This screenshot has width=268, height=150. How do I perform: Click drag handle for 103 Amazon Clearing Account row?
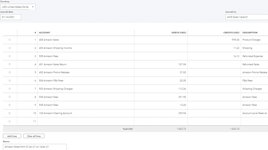click(9, 113)
